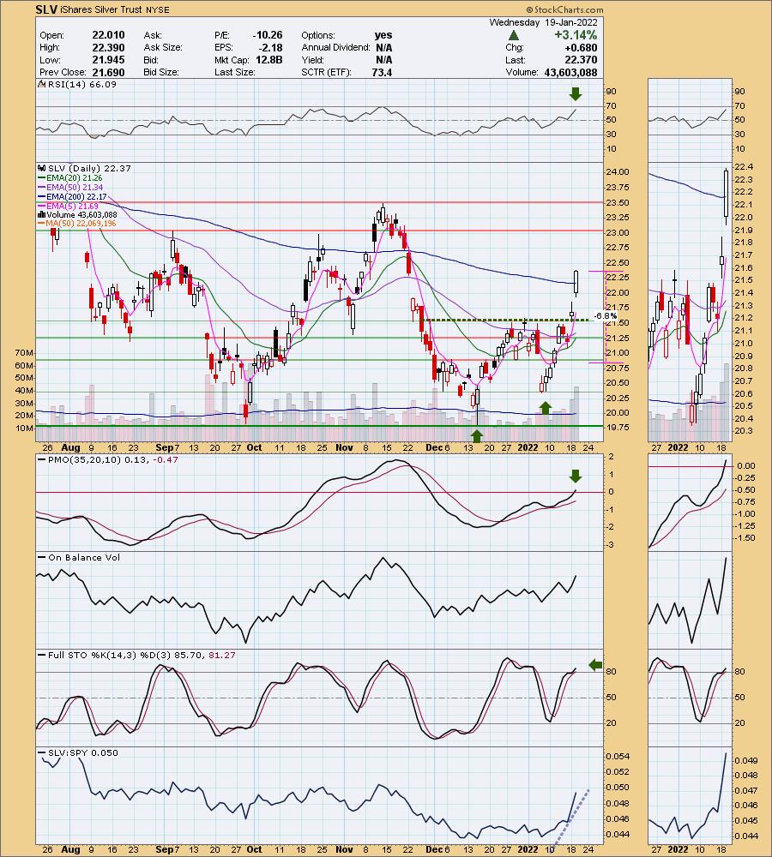Click the Chg value +0.680
Screen dimensions: 772x857
pos(581,47)
